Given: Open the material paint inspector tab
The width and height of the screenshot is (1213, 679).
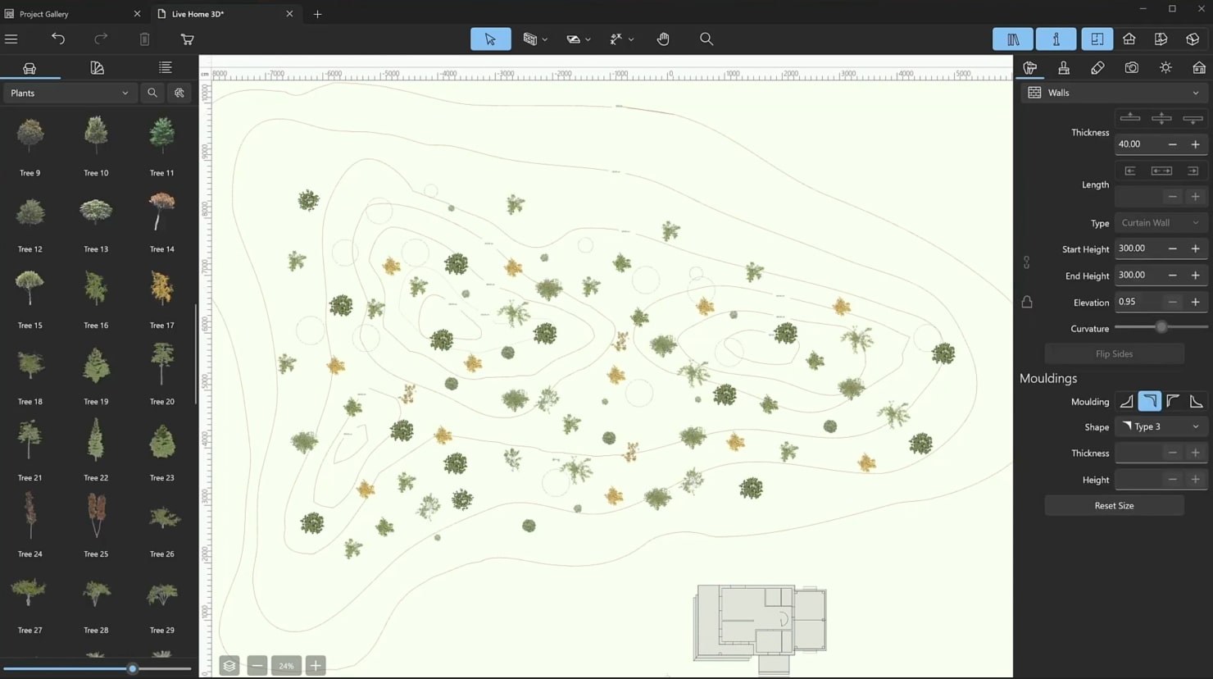Looking at the screenshot, I should click(x=1097, y=68).
